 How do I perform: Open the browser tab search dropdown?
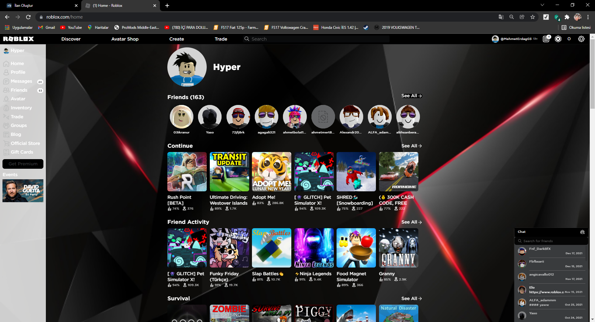(542, 5)
